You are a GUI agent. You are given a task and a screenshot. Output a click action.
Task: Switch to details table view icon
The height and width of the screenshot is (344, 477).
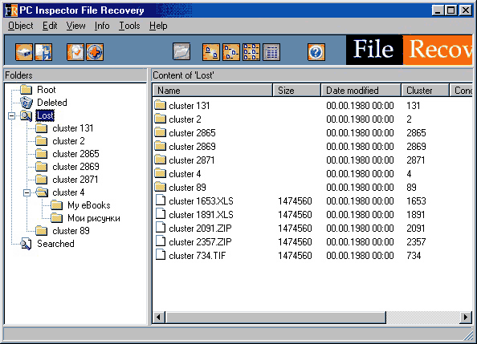(271, 52)
